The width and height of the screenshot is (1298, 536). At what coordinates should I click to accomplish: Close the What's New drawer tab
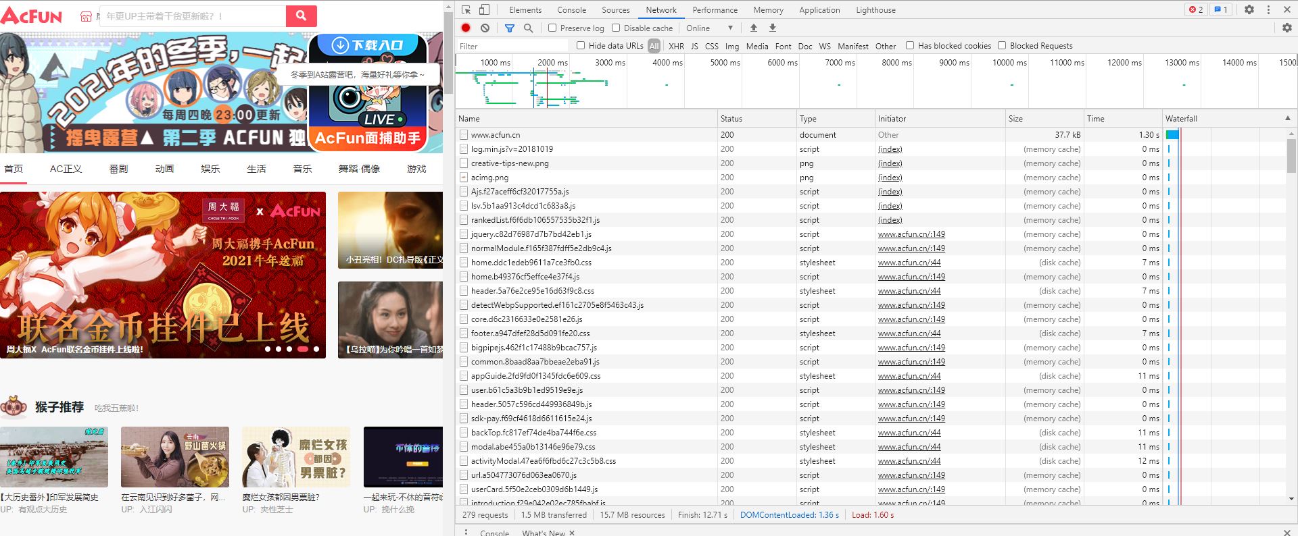(572, 533)
